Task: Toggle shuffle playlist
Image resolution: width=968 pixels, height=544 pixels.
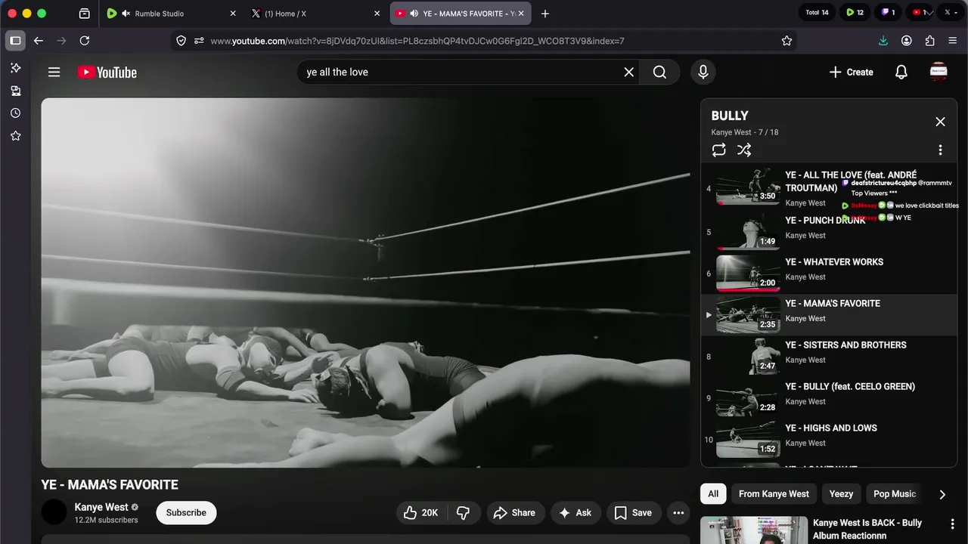Action: tap(744, 150)
